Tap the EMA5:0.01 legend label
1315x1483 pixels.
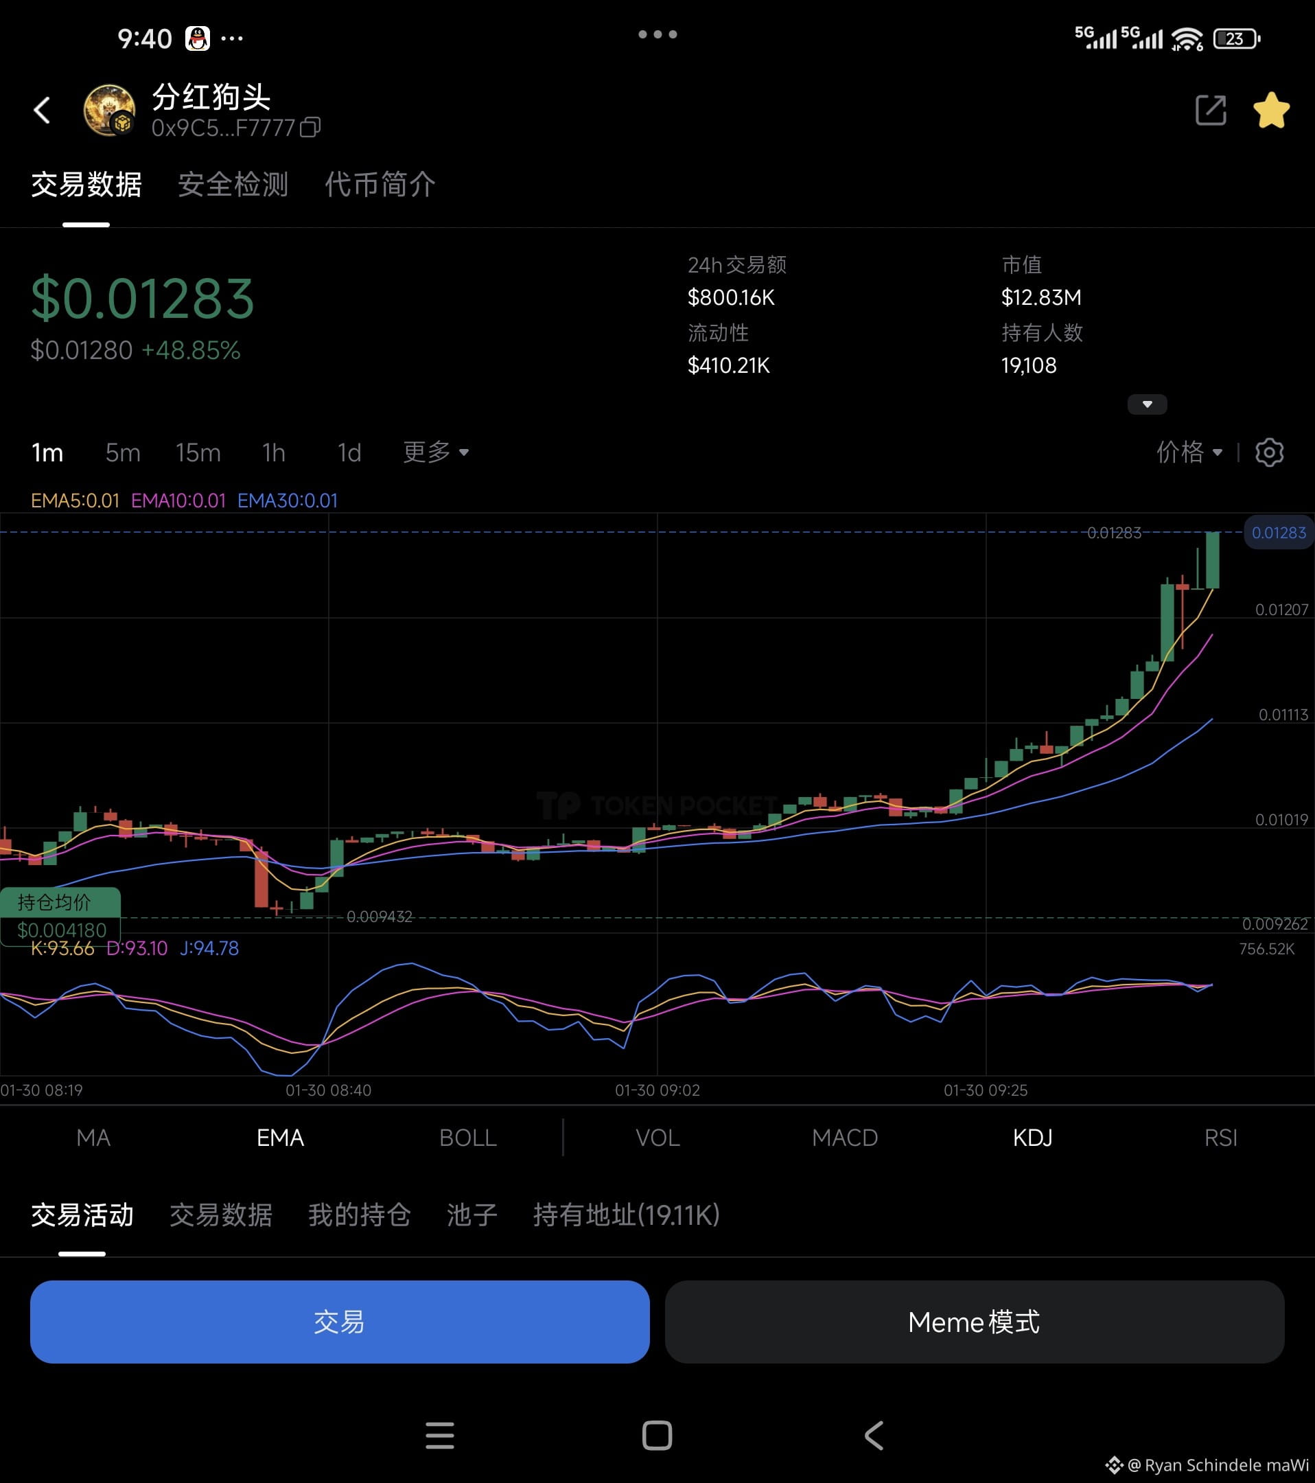[x=75, y=501]
